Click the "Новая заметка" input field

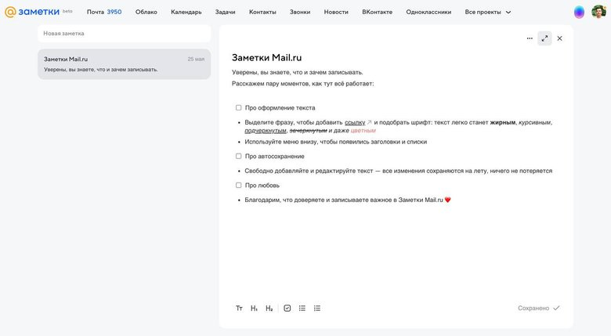click(x=124, y=34)
